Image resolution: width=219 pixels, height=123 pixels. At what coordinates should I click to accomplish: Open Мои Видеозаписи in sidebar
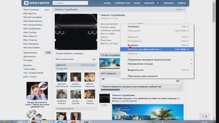pos(33,21)
